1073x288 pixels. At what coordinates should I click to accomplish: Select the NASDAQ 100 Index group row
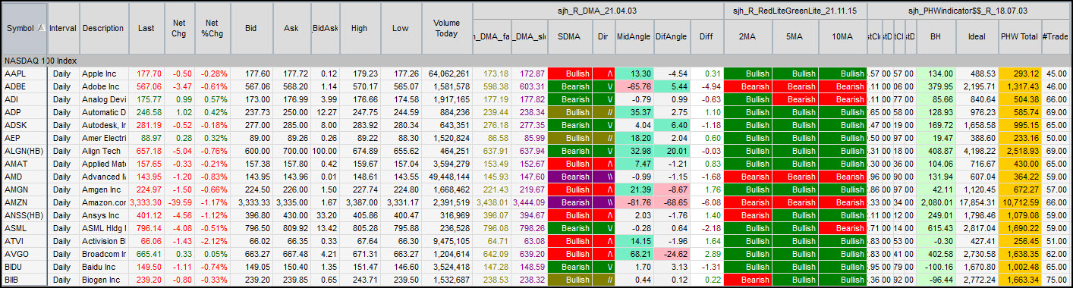(536, 60)
